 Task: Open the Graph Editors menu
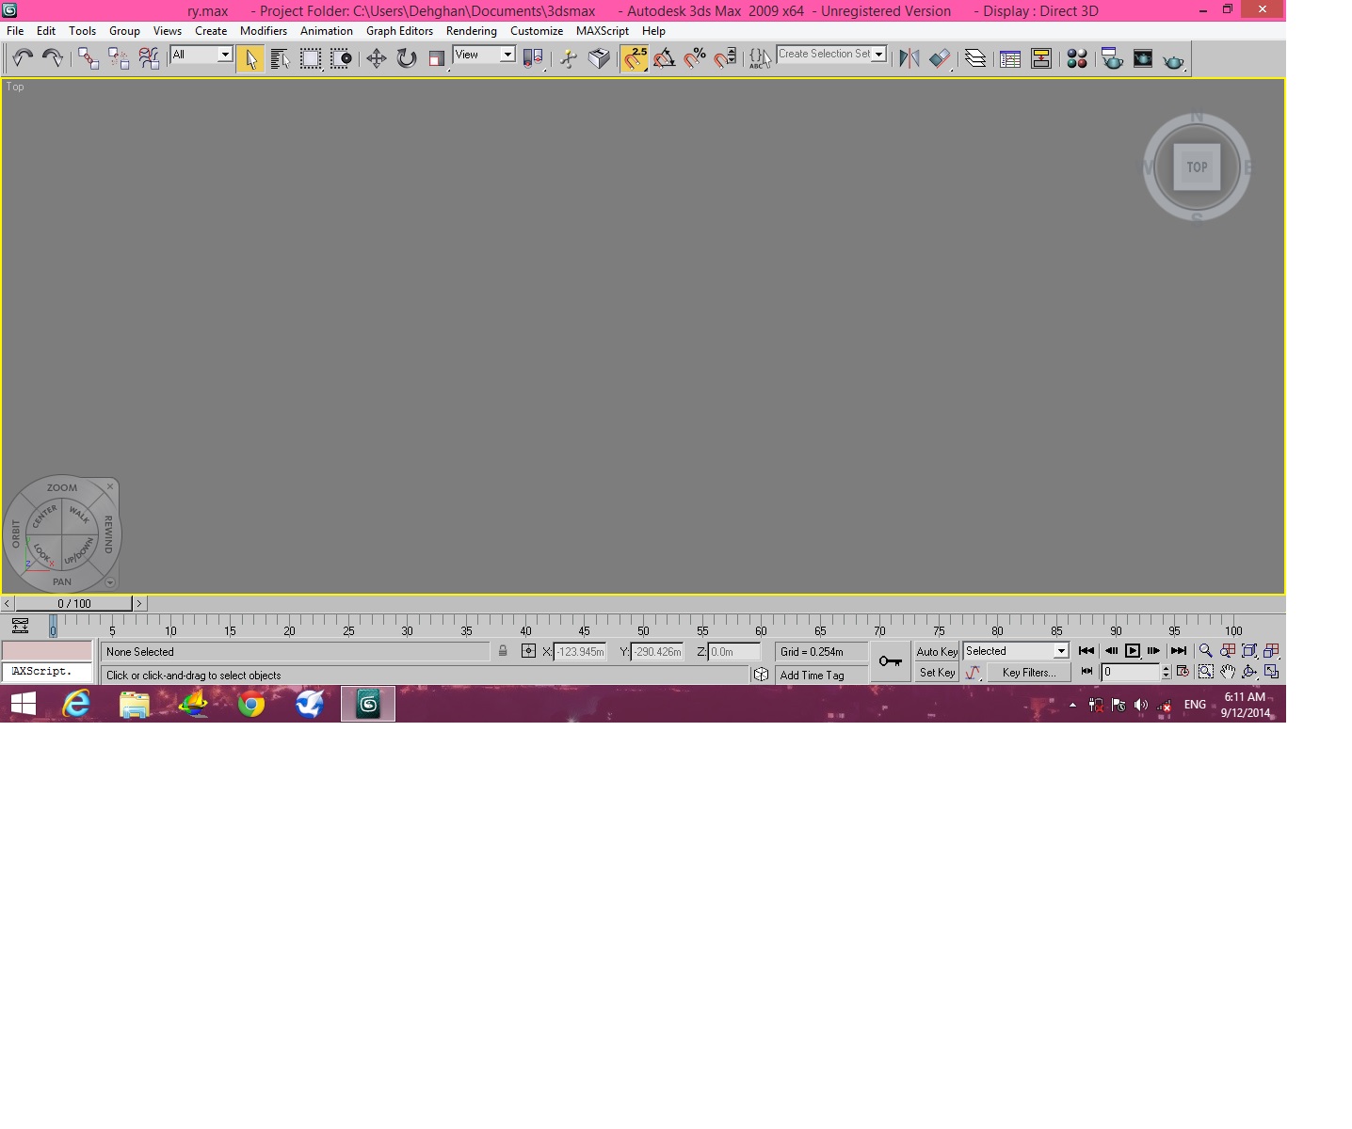[x=399, y=31]
